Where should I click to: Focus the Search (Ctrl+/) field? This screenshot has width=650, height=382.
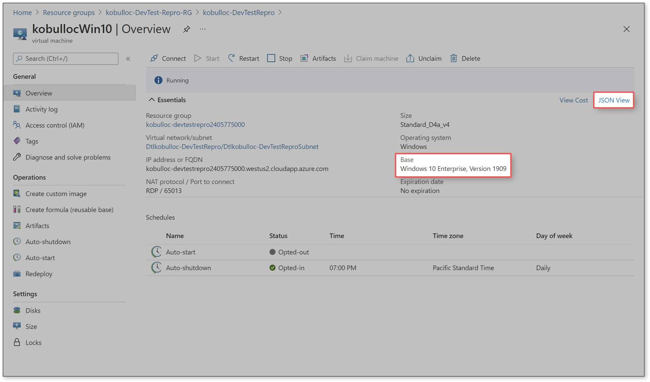coord(66,59)
